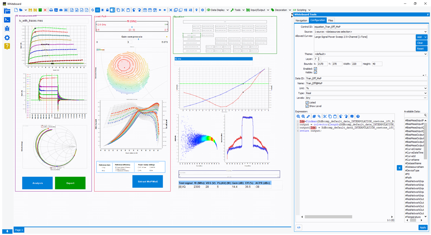Switch to the Navigation tab
Screen dimensions: 431x235
pos(301,21)
